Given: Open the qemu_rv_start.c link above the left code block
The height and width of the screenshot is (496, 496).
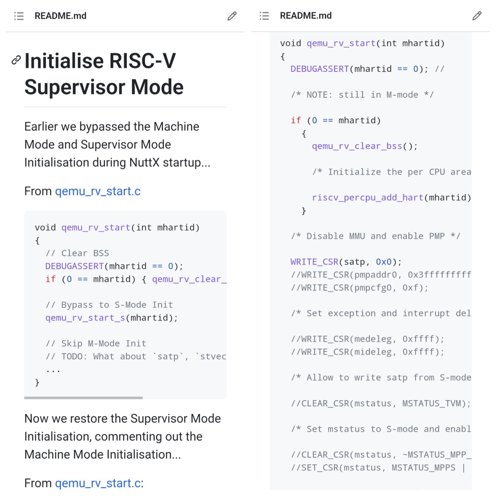Looking at the screenshot, I should (x=98, y=191).
